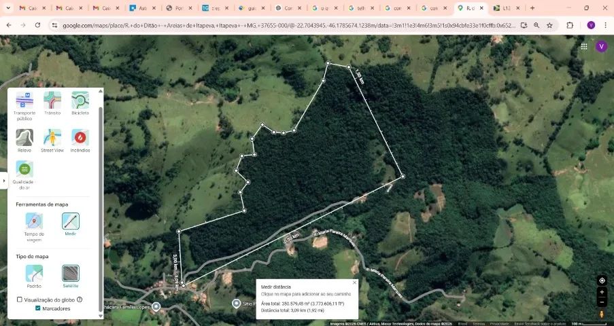
Task: Close the Medir distância popup
Action: pos(355,282)
